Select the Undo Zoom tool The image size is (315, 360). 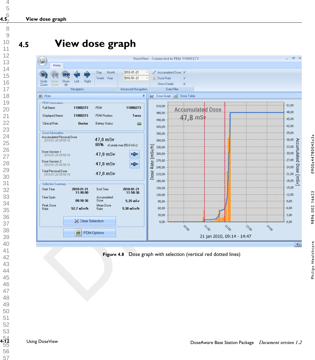coord(44,77)
